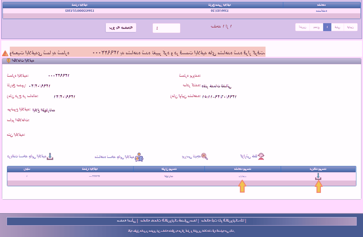Viewport: 363px width, 237px height.
Task: Select page 1 in the pagination bar
Action: (x=327, y=27)
